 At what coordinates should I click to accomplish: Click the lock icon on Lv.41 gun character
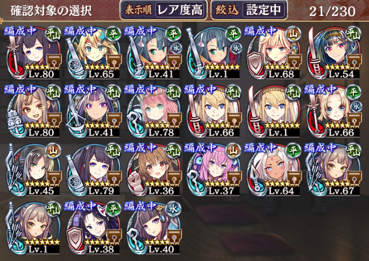pos(174,62)
